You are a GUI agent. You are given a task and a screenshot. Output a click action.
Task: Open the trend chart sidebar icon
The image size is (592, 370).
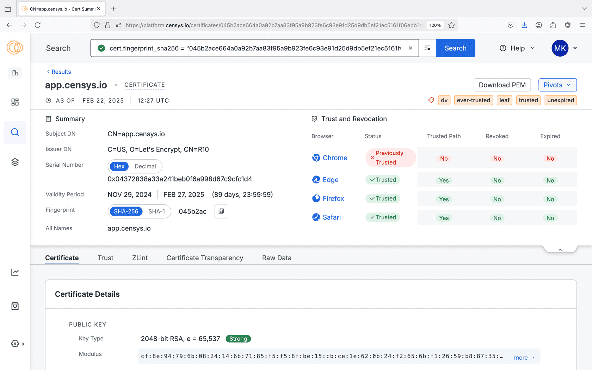[x=15, y=272]
